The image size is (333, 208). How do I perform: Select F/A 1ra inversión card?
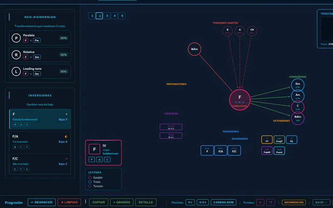[40, 141]
